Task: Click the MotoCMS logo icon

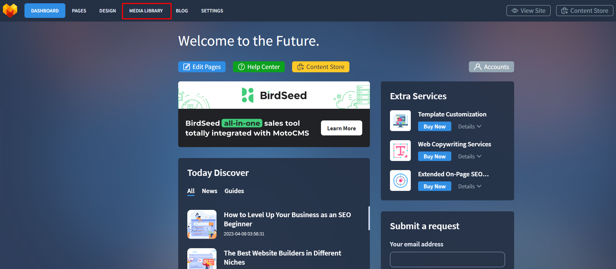Action: [x=10, y=11]
